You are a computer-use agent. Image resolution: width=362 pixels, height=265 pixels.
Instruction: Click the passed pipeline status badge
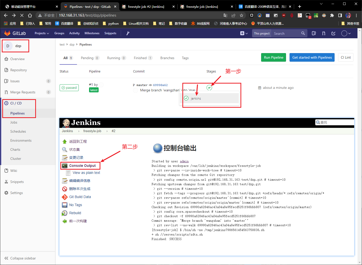tap(69, 88)
